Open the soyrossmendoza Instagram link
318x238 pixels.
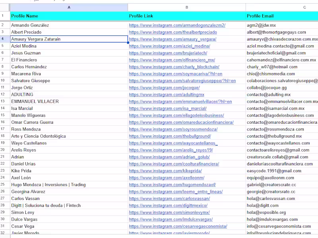point(173,129)
